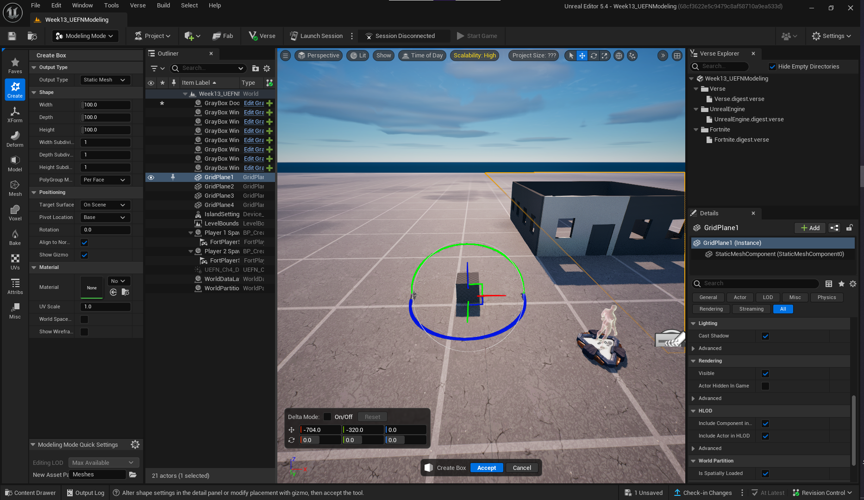Toggle Hide Empty Directories checkbox

(772, 67)
